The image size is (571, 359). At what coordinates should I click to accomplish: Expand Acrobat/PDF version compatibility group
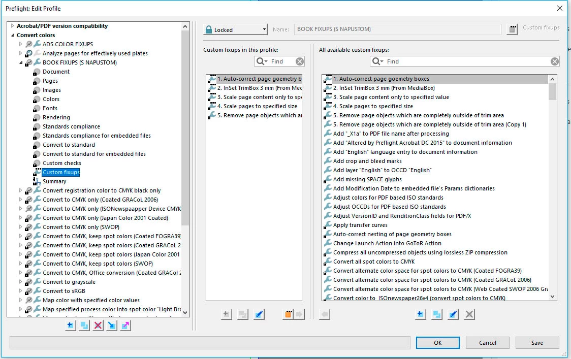(12, 26)
